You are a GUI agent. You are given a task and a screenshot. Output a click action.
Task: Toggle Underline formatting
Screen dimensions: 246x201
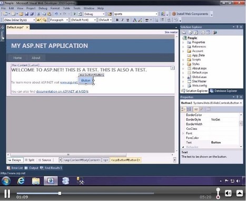tap(127, 20)
